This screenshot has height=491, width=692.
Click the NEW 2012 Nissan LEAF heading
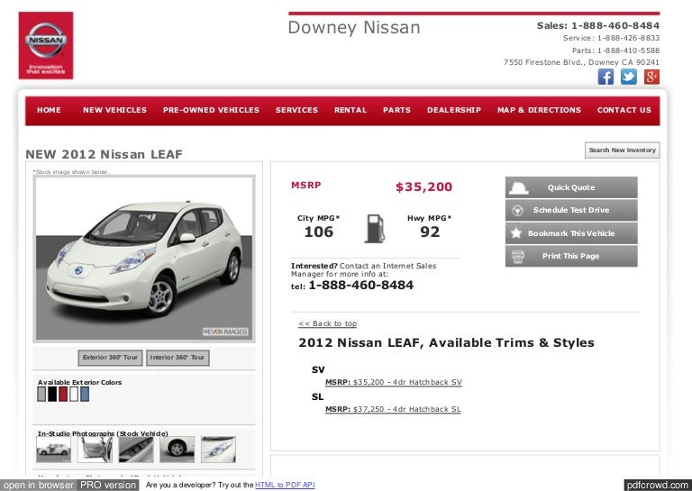(105, 154)
